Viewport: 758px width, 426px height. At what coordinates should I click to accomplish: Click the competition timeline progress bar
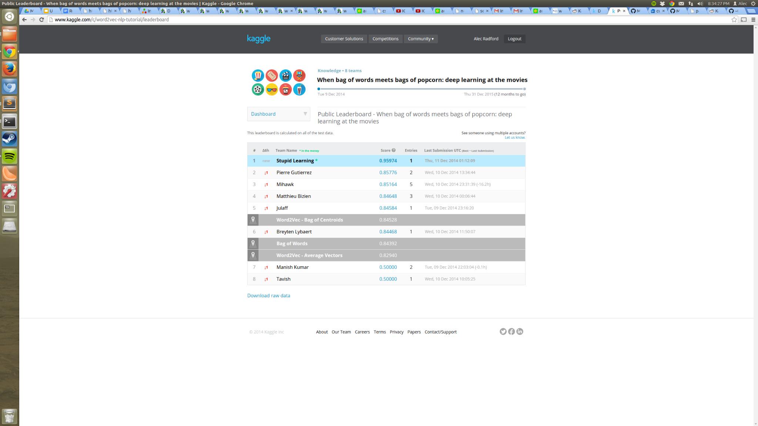(x=421, y=89)
